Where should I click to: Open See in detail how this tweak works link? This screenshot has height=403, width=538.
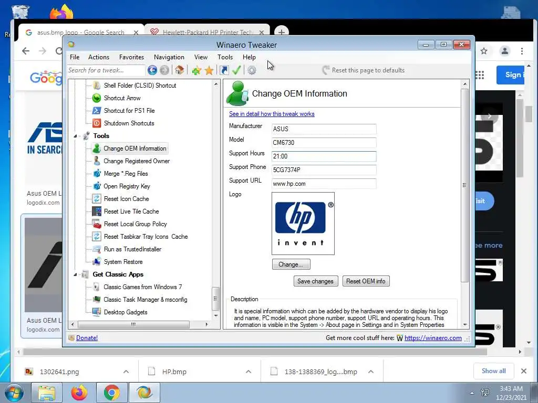[x=272, y=114]
